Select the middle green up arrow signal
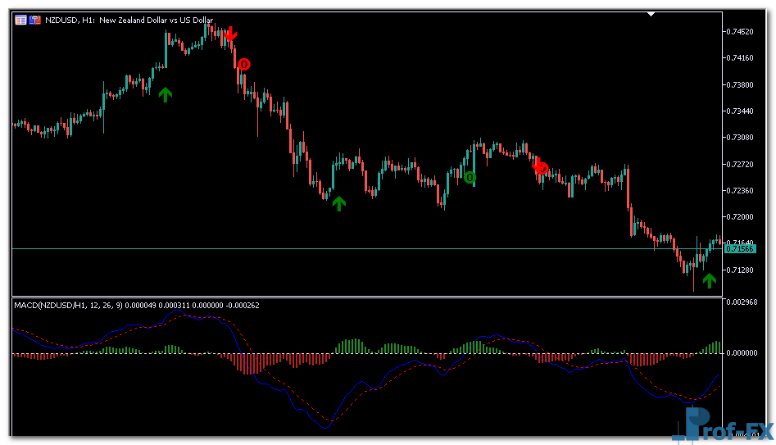Viewport: 776px width, 445px height. (x=338, y=203)
